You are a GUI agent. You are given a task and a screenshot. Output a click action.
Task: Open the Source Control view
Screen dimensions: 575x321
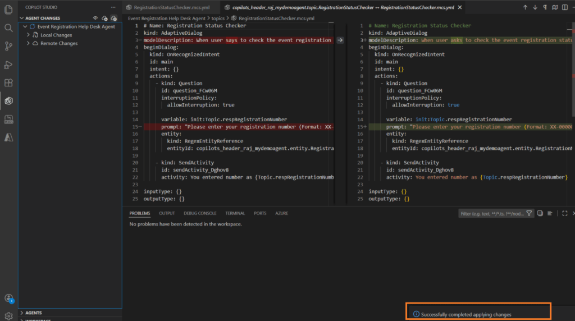(x=8, y=46)
